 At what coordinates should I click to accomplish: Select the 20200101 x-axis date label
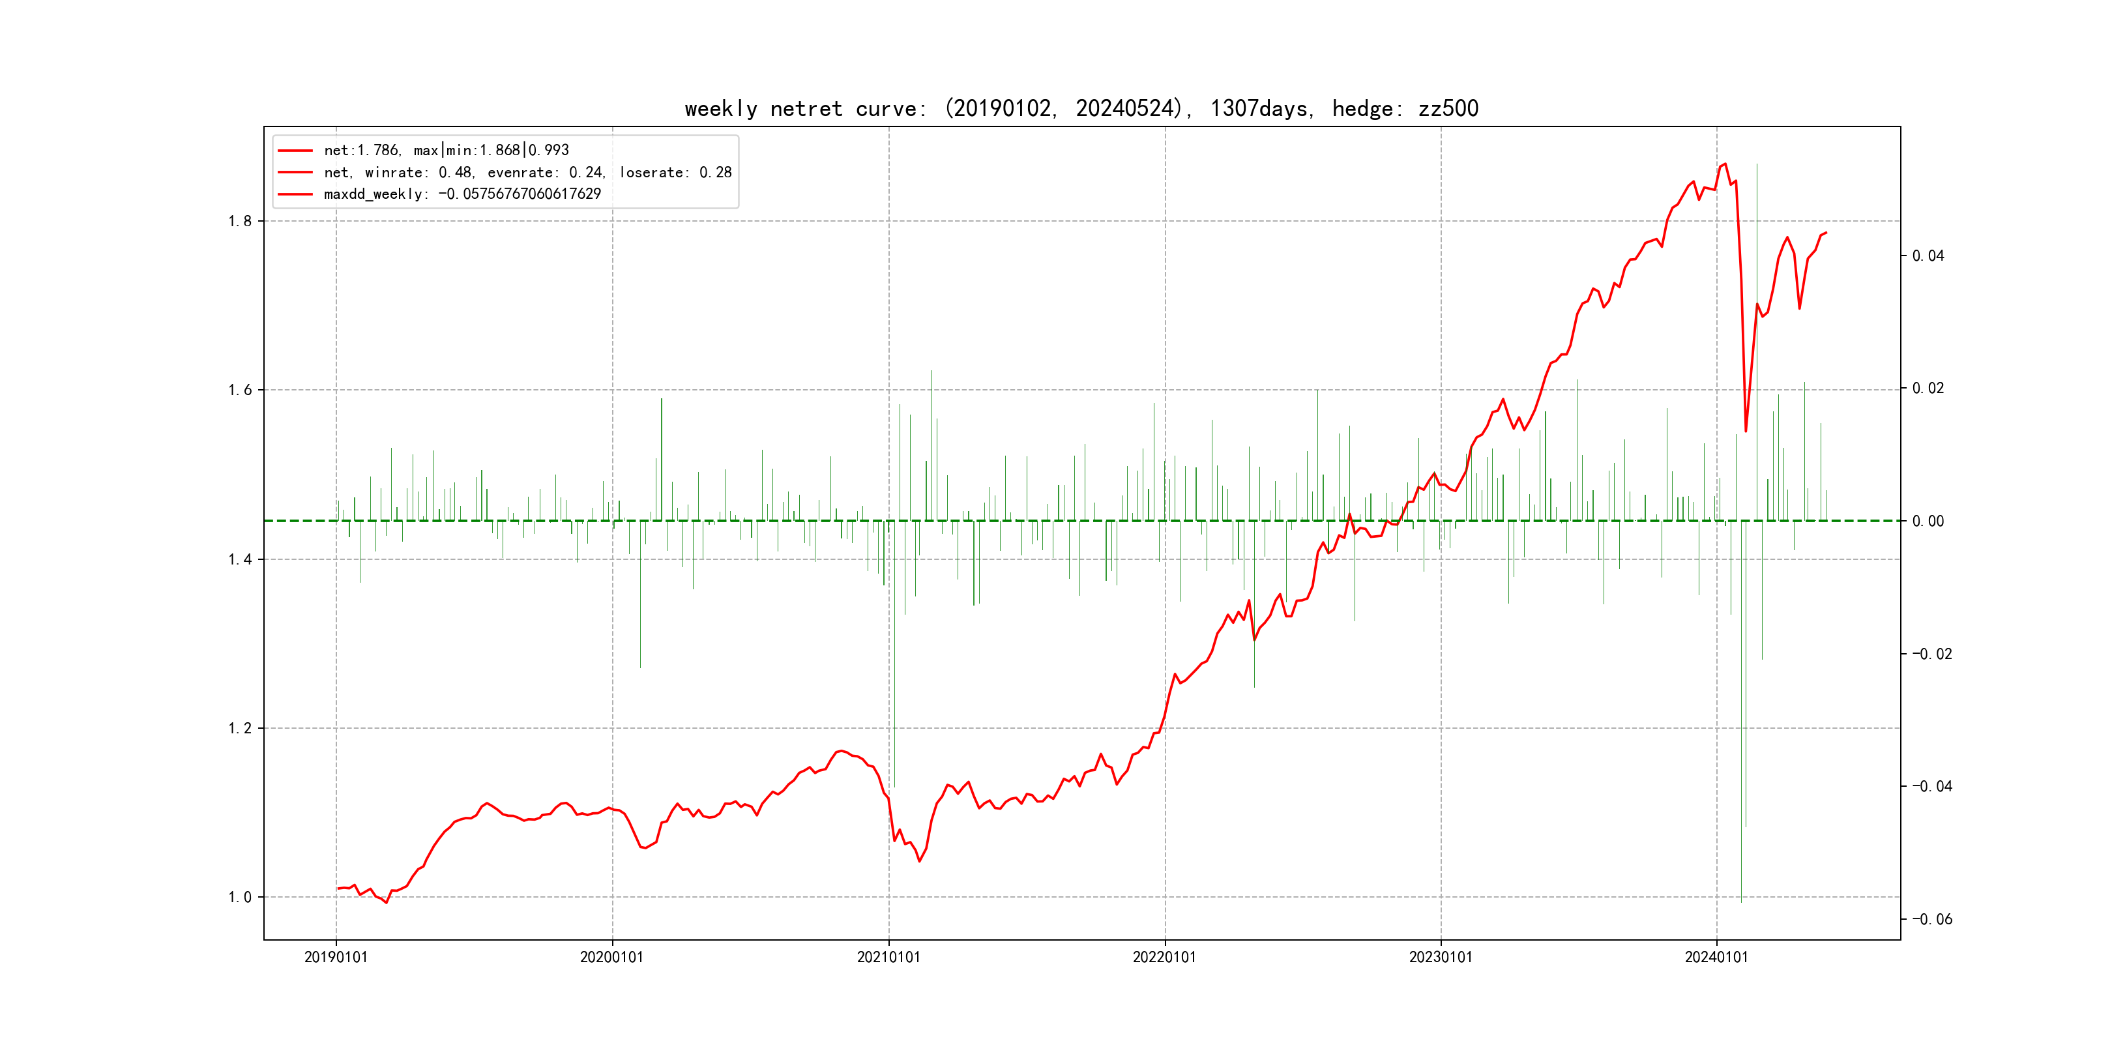(x=611, y=958)
